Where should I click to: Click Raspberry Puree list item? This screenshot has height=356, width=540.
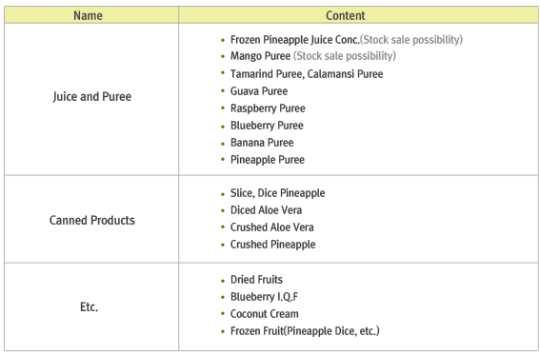coord(268,109)
